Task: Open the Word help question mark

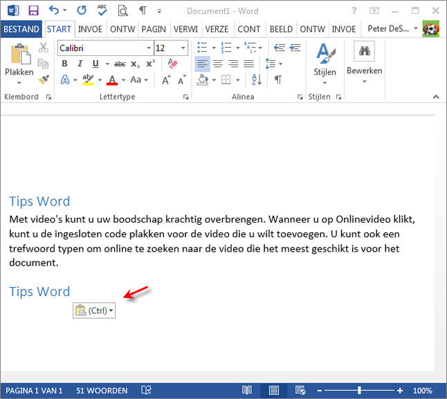Action: (x=354, y=11)
